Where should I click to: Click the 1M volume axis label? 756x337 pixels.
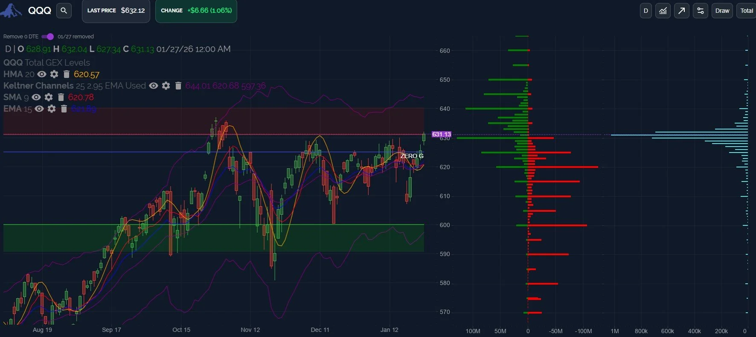615,331
